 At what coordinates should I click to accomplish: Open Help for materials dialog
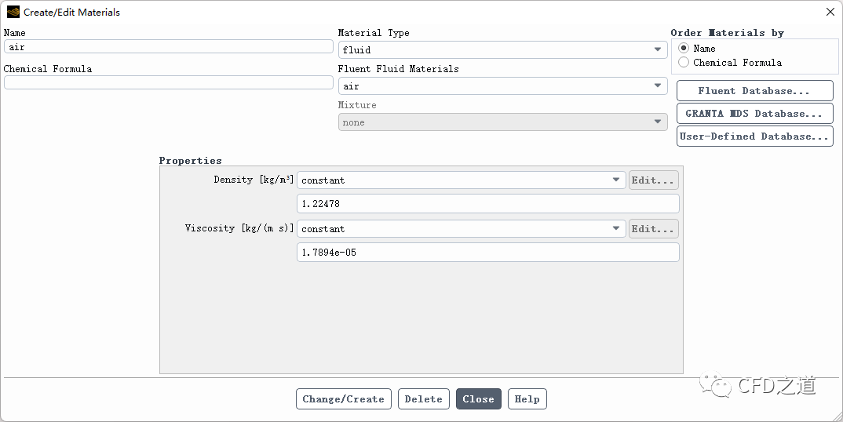click(527, 399)
